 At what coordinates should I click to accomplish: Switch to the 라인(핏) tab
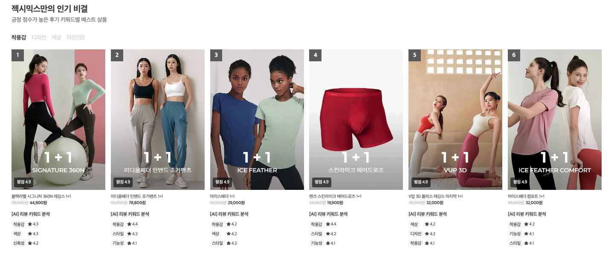tap(75, 37)
